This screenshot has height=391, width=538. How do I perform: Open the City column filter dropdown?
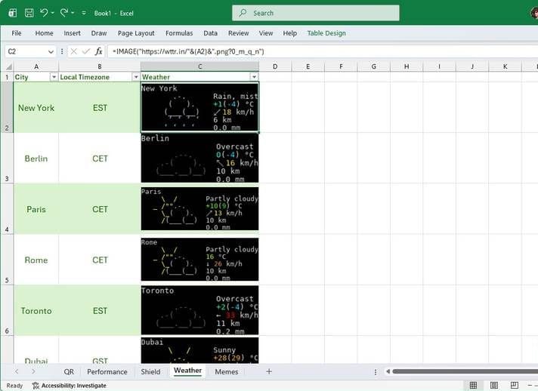(x=54, y=77)
